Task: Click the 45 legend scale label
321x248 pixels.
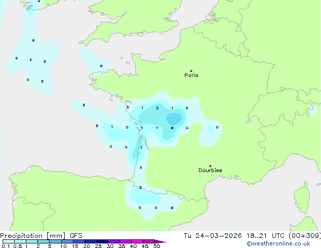Action: (x=145, y=246)
